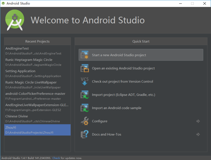211x160 pixels.
Task: Click the Import Android code sample icon
Action: (x=85, y=108)
